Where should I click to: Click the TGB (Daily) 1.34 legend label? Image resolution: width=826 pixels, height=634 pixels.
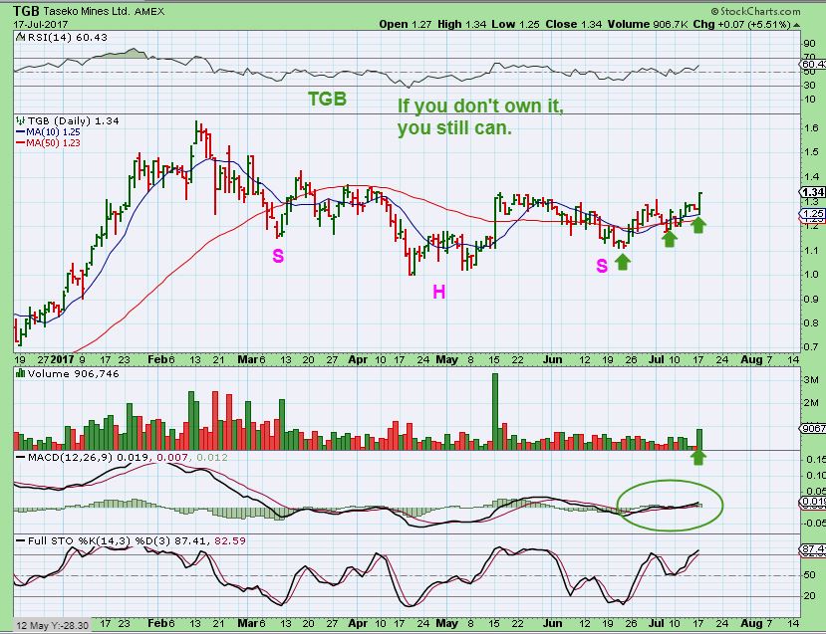pyautogui.click(x=74, y=121)
